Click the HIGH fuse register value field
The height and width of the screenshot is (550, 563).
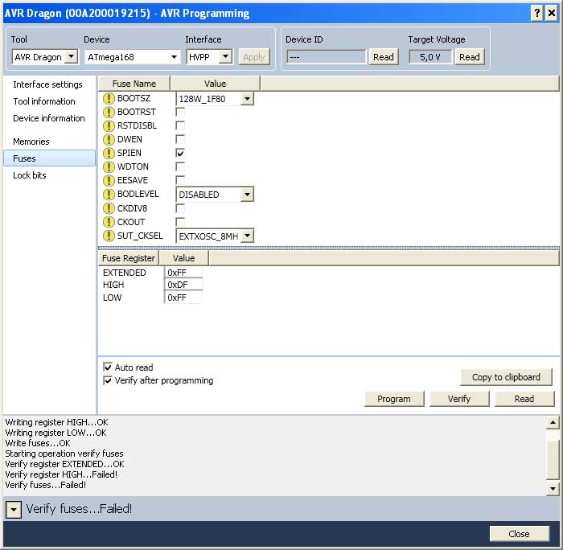(183, 285)
